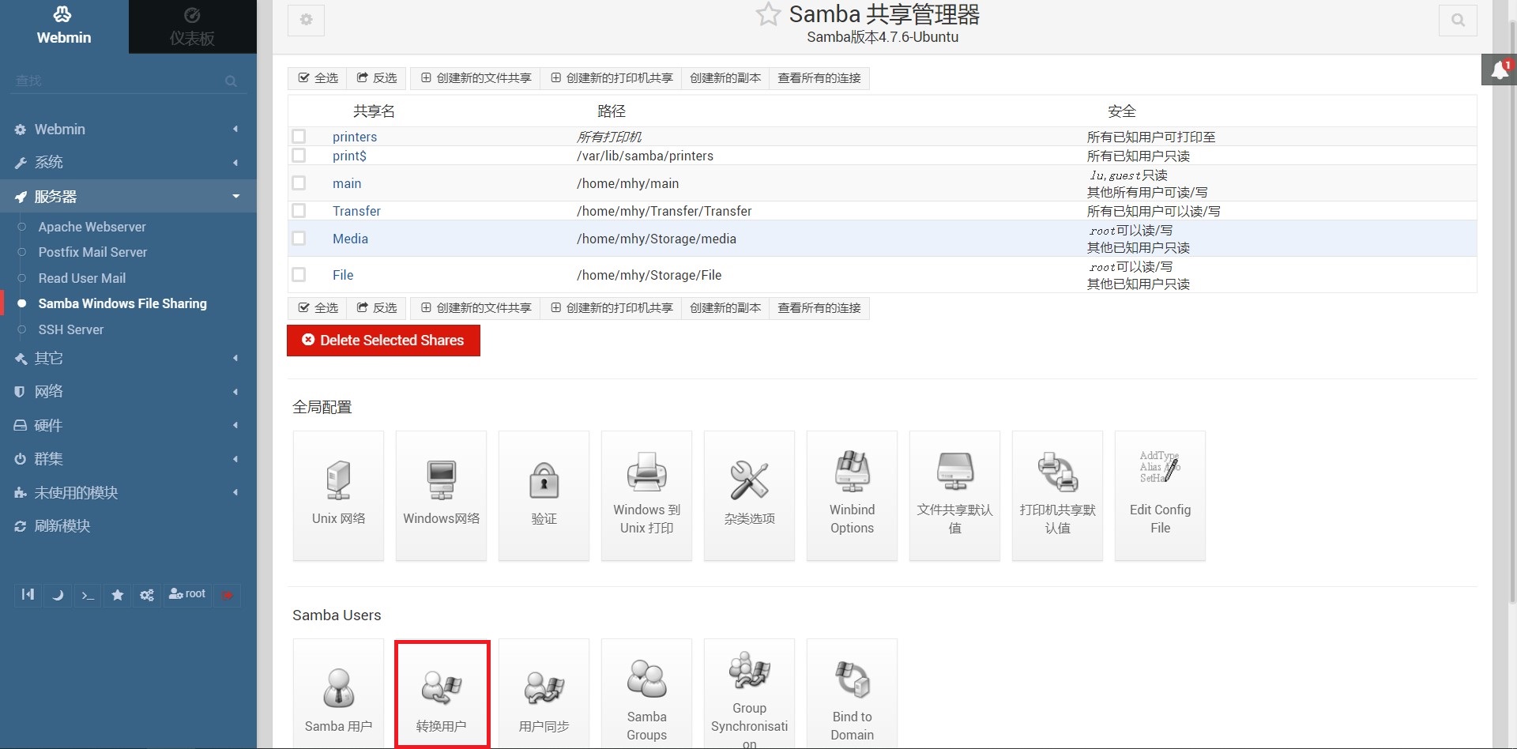The image size is (1517, 749).
Task: Open Apache Webserver in sidebar
Action: point(92,227)
